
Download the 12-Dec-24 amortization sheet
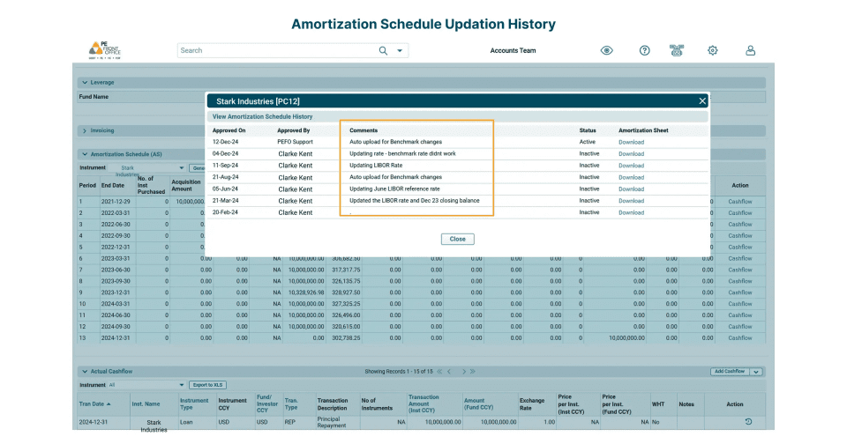[x=631, y=143]
